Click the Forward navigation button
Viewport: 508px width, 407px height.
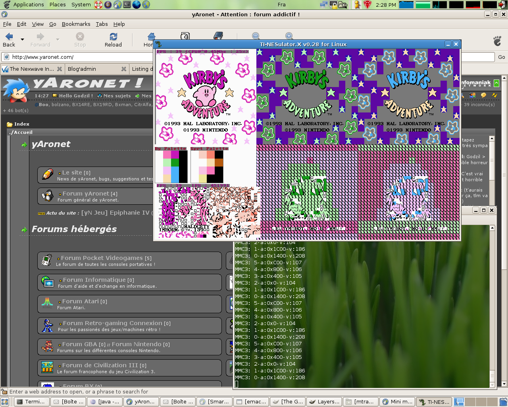click(x=40, y=40)
